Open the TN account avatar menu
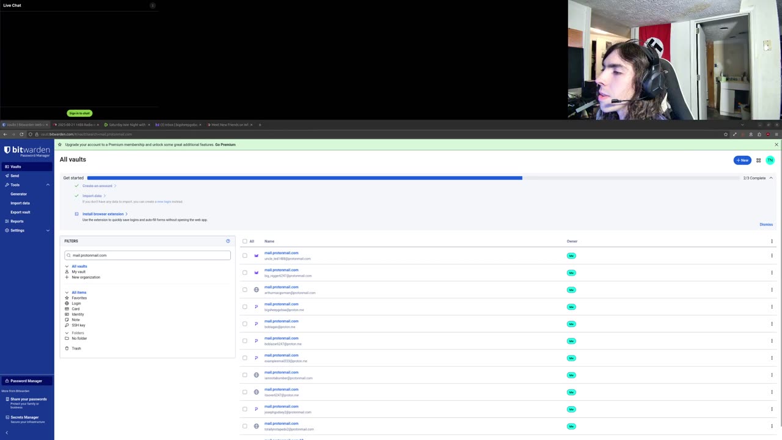 (x=770, y=160)
